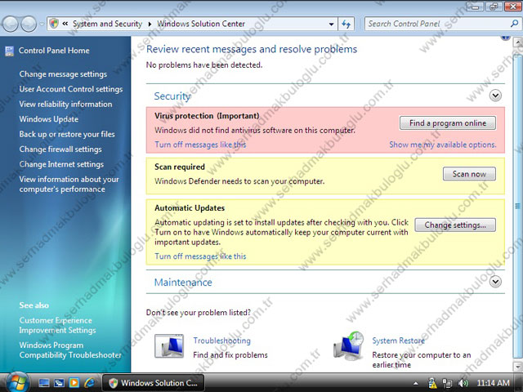
Task: Click the refresh button beside address bar
Action: pos(346,24)
